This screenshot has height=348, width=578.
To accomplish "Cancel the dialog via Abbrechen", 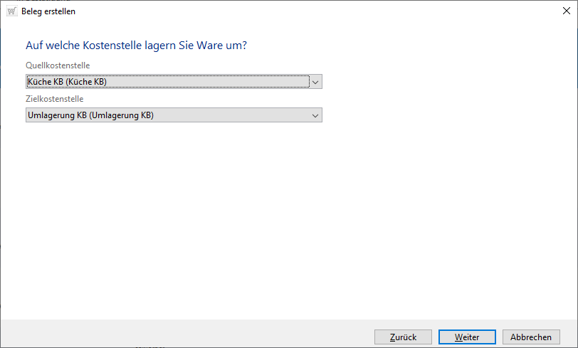I will (x=531, y=337).
